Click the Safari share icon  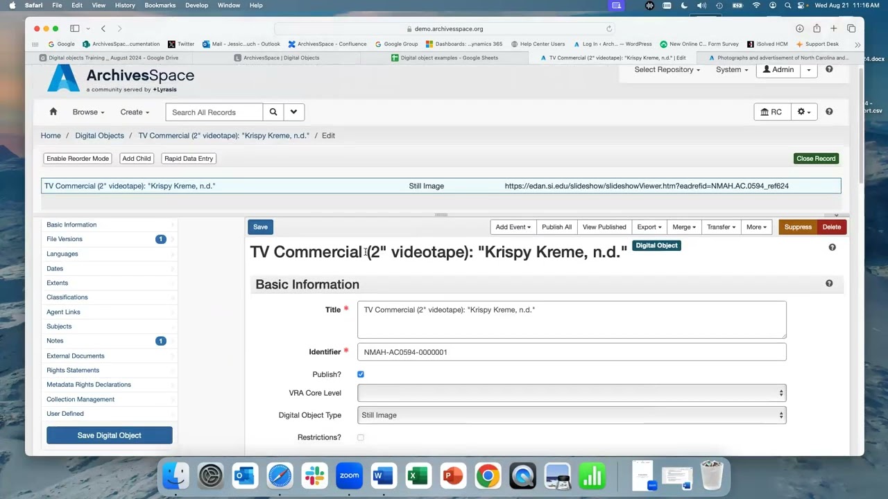pos(817,28)
